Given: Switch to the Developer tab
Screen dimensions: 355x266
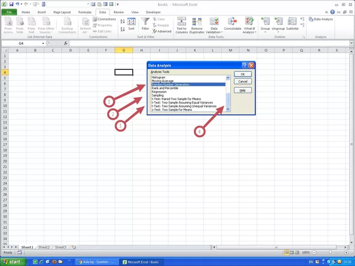Looking at the screenshot, I should pyautogui.click(x=153, y=12).
